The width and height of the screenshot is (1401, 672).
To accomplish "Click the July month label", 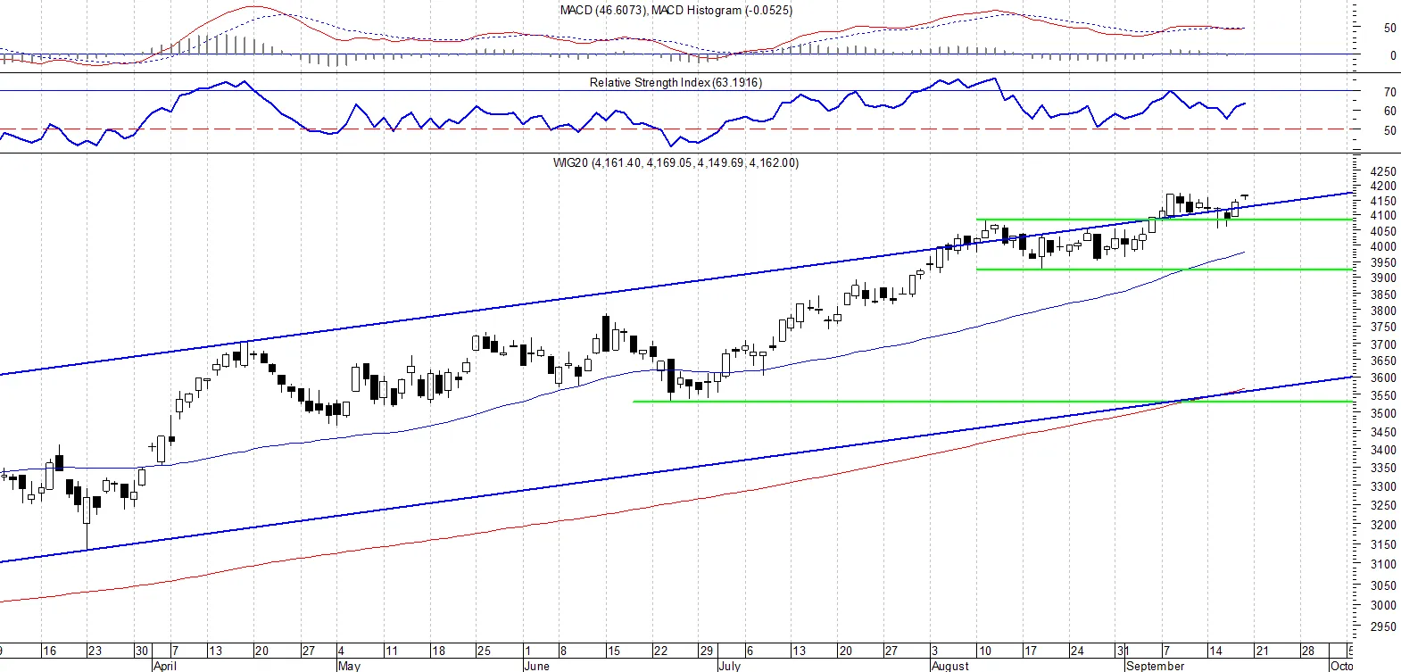I will tap(730, 666).
